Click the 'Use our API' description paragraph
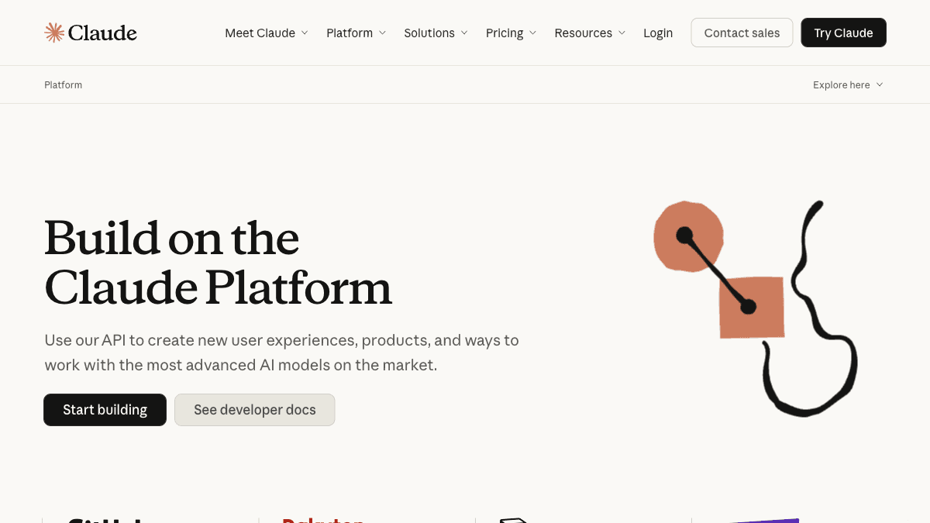 click(281, 353)
